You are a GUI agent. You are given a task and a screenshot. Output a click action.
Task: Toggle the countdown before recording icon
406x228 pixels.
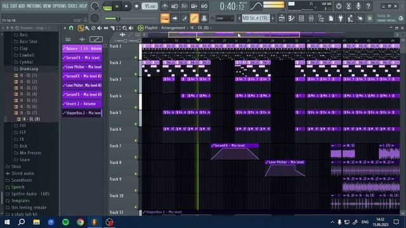tap(185, 6)
